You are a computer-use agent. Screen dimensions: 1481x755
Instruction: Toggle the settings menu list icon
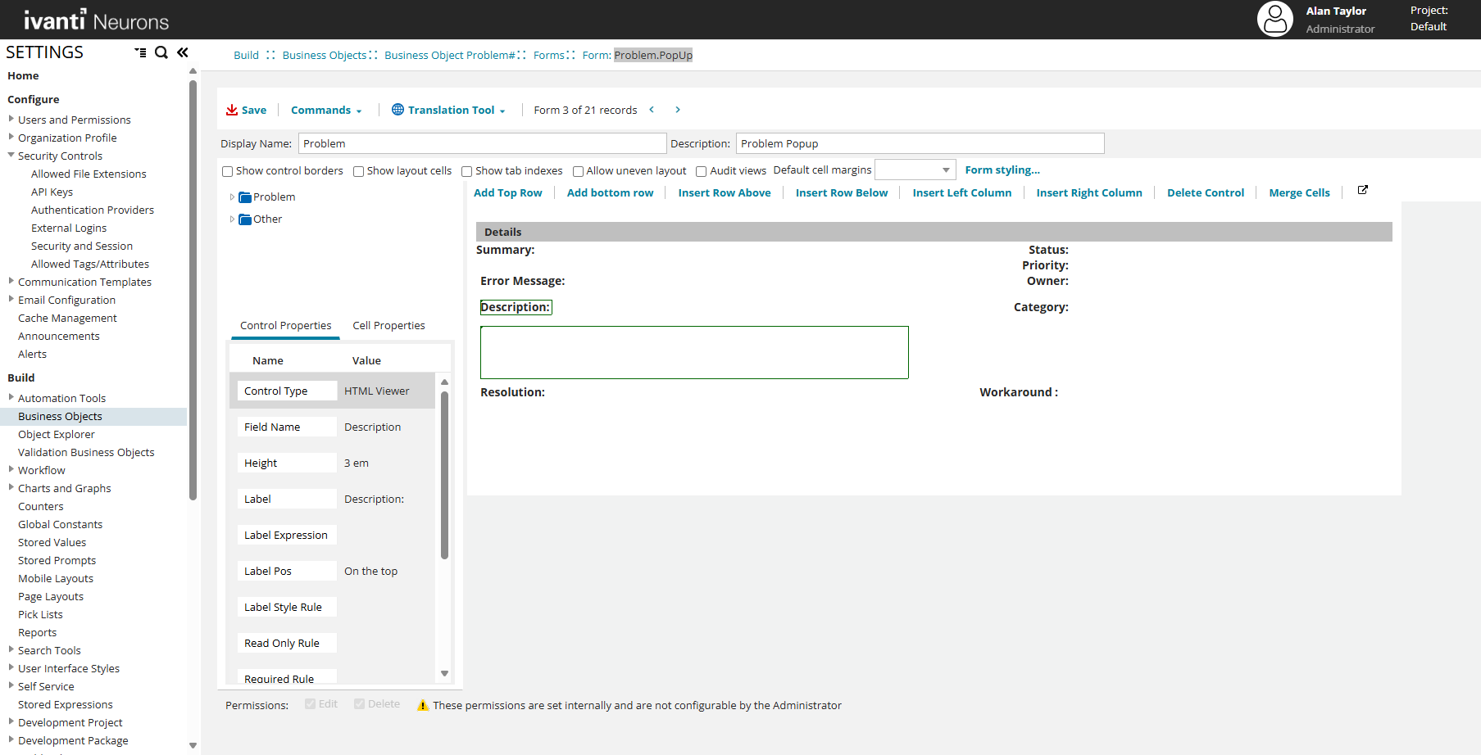pyautogui.click(x=140, y=52)
